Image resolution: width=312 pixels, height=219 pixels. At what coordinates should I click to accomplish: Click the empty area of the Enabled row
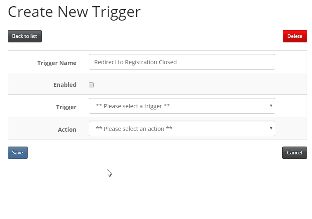pyautogui.click(x=199, y=84)
